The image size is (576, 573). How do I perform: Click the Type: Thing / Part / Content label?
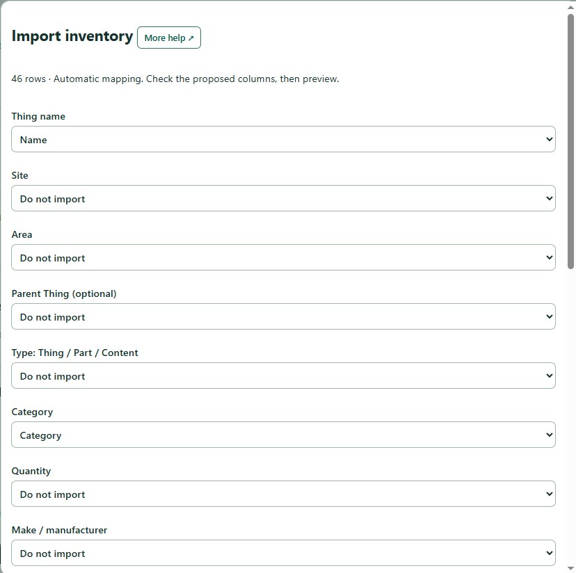tap(74, 353)
